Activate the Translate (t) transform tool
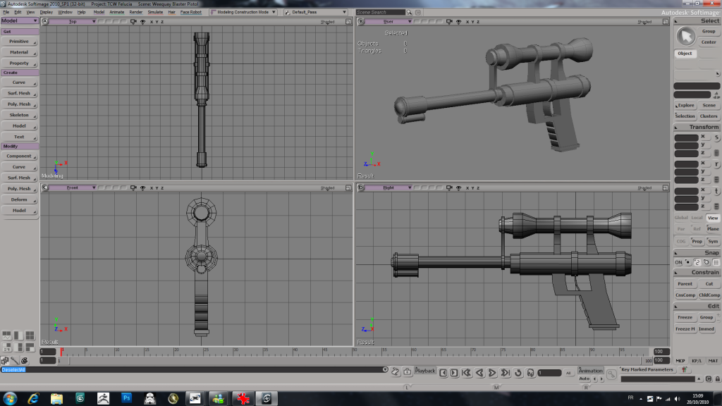This screenshot has height=406, width=722. [716, 191]
